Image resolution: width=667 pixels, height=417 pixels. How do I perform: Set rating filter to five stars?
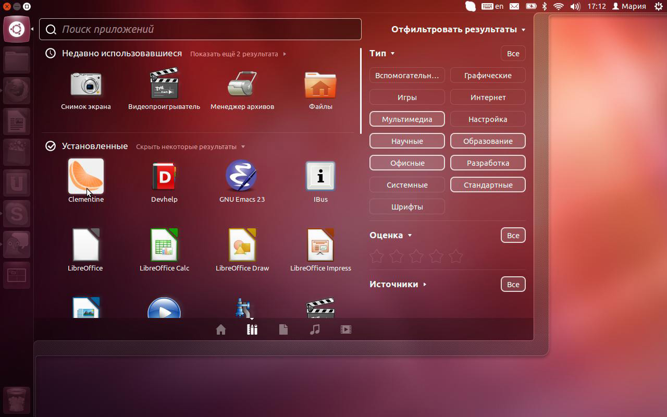coord(456,256)
